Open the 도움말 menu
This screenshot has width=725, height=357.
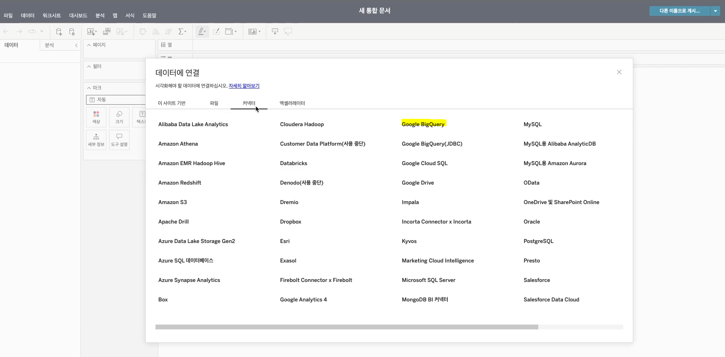click(149, 15)
